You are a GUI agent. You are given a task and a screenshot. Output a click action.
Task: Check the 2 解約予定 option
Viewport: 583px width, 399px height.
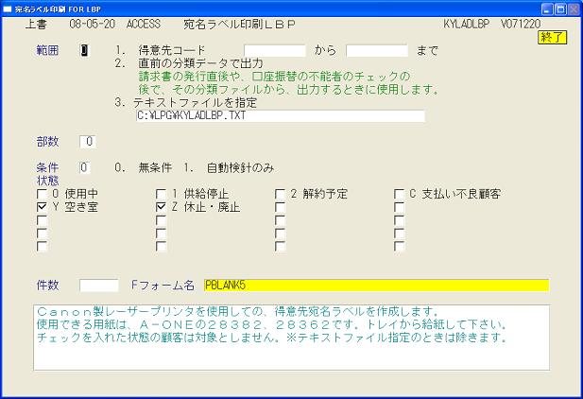pyautogui.click(x=281, y=194)
